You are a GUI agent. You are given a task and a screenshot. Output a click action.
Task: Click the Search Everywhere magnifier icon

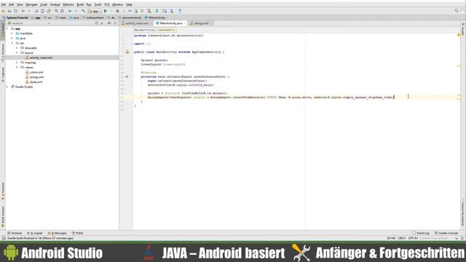pyautogui.click(x=457, y=11)
